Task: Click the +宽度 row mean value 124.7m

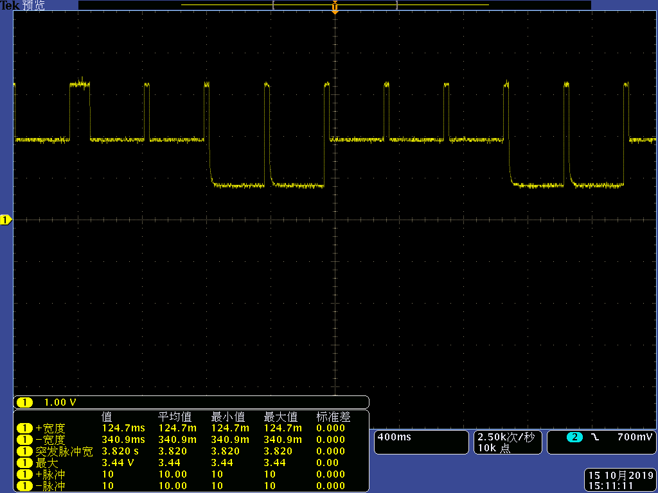Action: point(177,428)
